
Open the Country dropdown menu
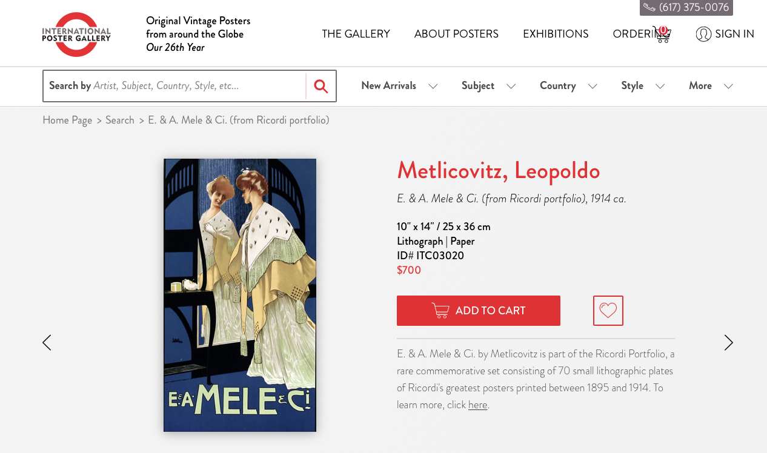click(568, 86)
